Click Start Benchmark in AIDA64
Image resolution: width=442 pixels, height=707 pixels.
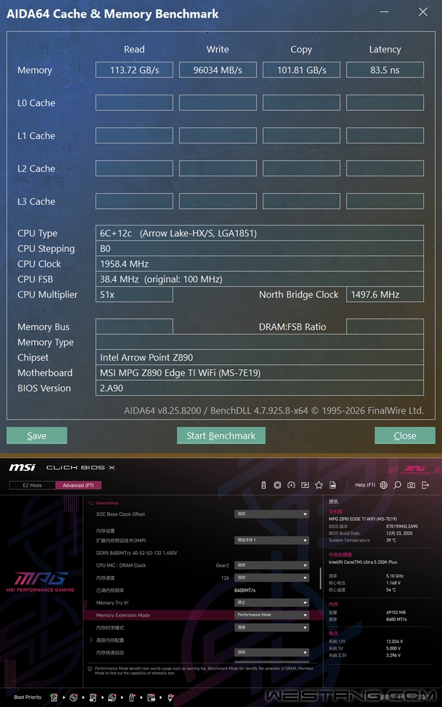(221, 435)
